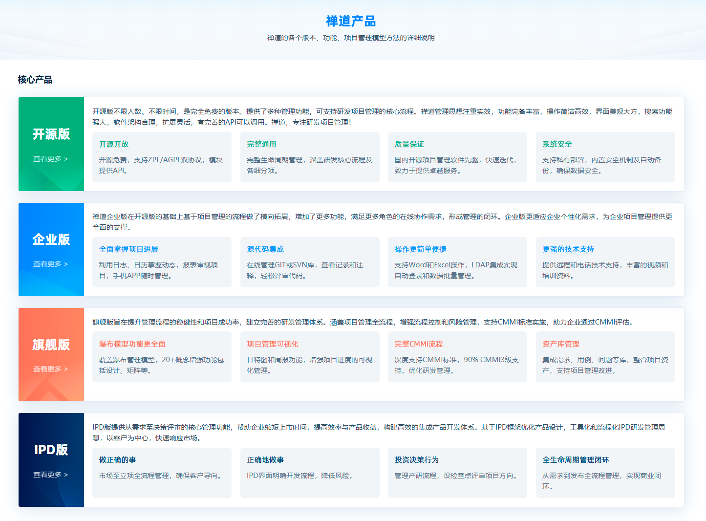Click the 质量保证 feature title
Image resolution: width=706 pixels, height=521 pixels.
pyautogui.click(x=409, y=144)
